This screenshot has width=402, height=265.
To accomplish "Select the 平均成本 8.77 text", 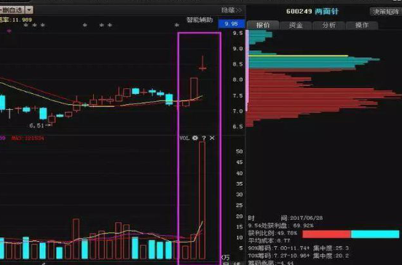I will (x=269, y=241).
